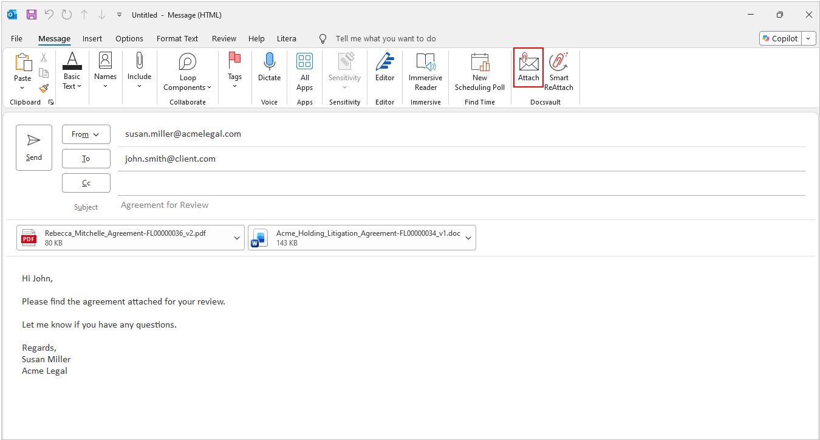This screenshot has width=820, height=440.
Task: Click the Cc recipients field
Action: click(462, 183)
